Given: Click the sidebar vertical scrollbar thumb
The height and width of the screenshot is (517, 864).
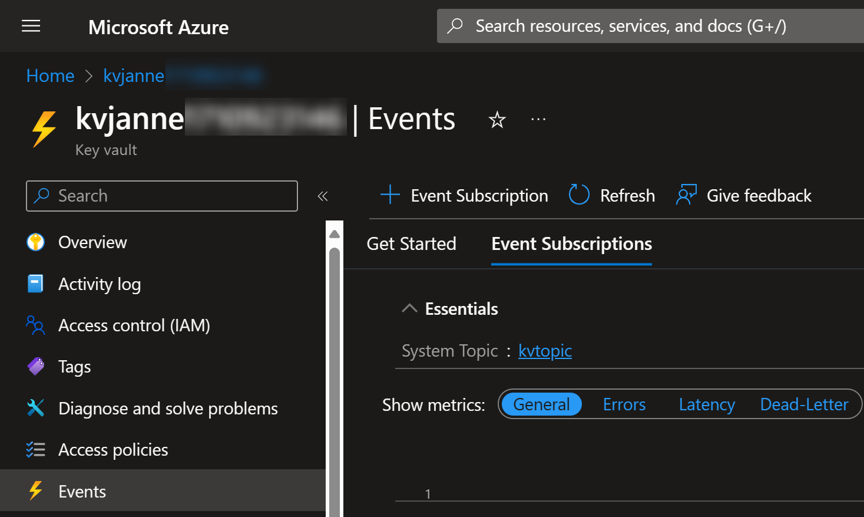Looking at the screenshot, I should [335, 382].
